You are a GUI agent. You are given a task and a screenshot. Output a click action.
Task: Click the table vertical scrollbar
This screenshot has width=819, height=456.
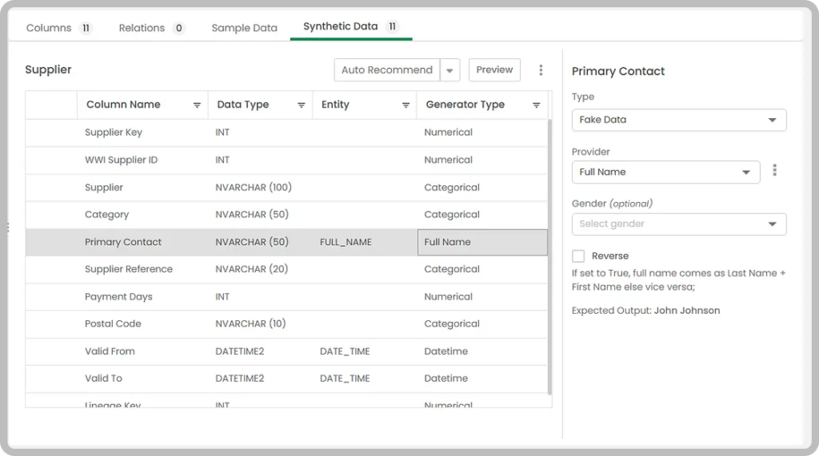(x=549, y=256)
